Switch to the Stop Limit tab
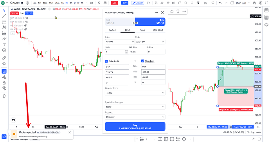 pyautogui.click(x=158, y=30)
